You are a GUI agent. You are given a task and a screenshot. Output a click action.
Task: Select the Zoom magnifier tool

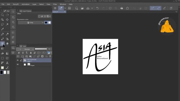[x=2, y=15]
